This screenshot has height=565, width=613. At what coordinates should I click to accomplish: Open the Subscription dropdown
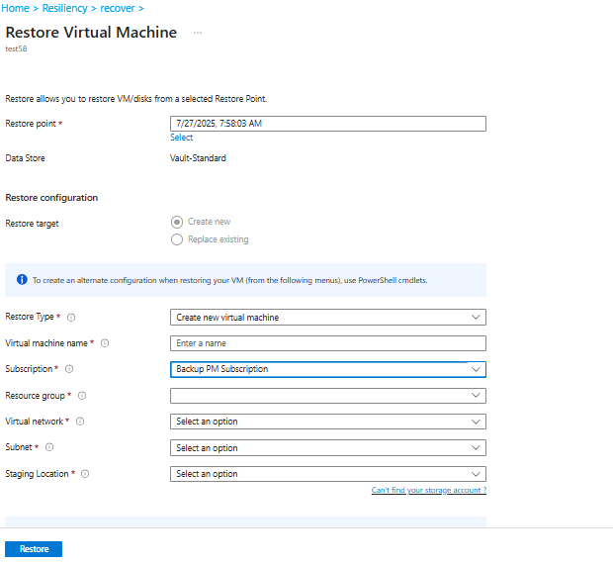pyautogui.click(x=328, y=369)
